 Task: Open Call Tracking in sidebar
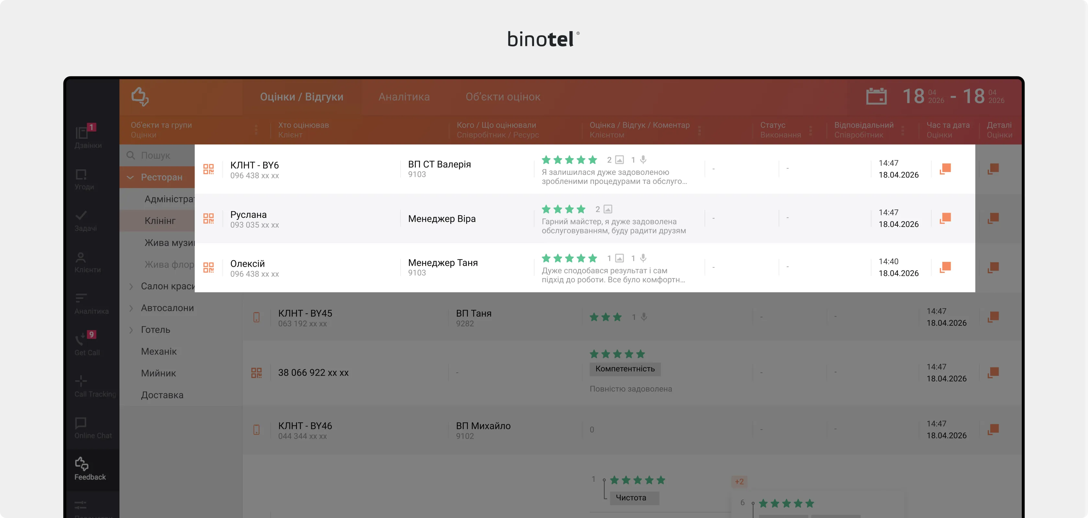95,386
